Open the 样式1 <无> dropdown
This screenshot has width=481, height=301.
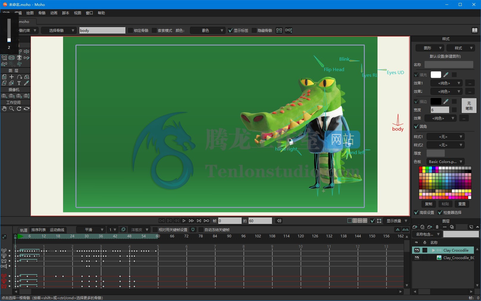(445, 137)
